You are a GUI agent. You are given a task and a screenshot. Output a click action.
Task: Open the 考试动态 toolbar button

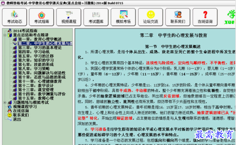14,17
